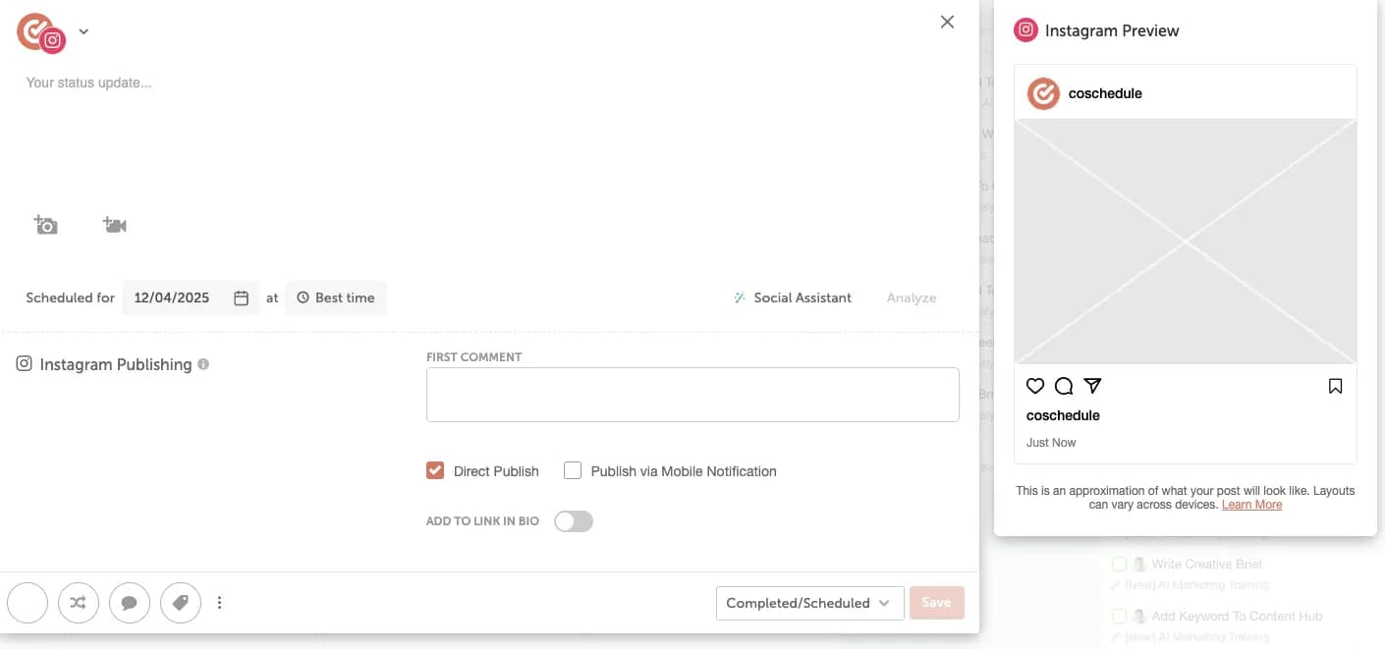Click the tag icon in the bottom toolbar
This screenshot has width=1385, height=649.
(x=181, y=602)
